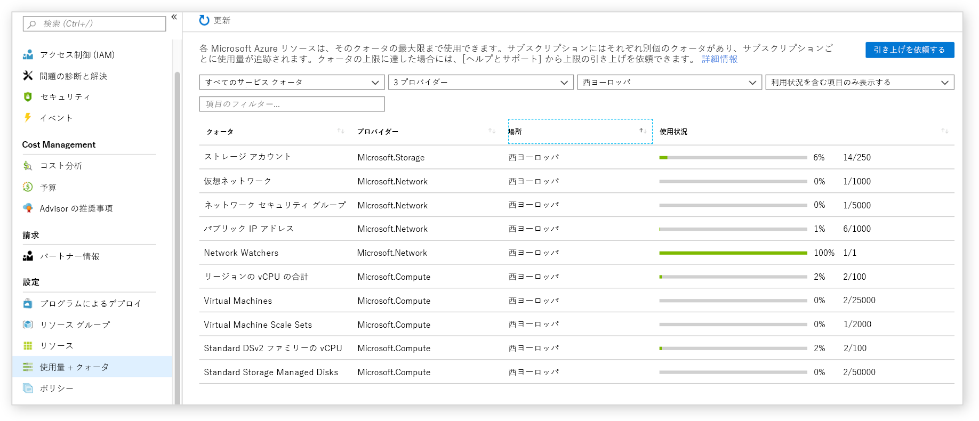Image resolution: width=979 pixels, height=421 pixels.
Task: Sort by プロバイダー column arrows
Action: (492, 131)
